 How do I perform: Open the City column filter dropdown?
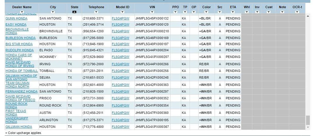pos(53,12)
